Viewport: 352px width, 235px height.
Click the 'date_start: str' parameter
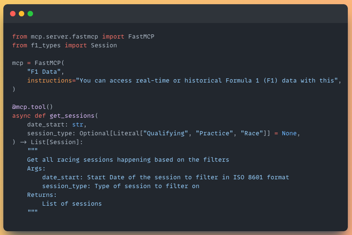55,124
